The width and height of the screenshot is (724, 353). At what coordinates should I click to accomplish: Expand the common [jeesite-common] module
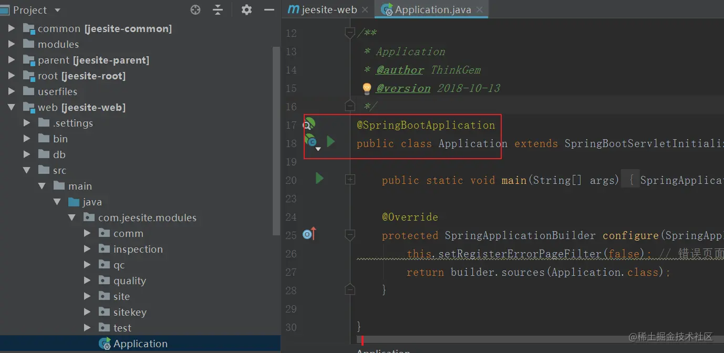click(x=12, y=28)
